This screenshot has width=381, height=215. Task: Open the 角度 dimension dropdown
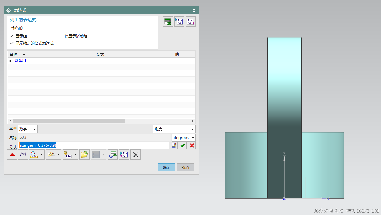[x=174, y=129]
